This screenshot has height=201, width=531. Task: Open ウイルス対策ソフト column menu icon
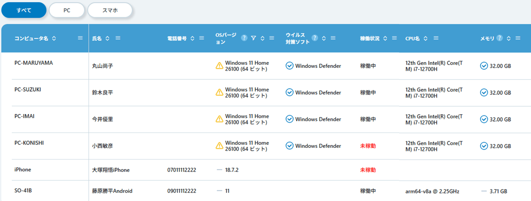(x=333, y=38)
